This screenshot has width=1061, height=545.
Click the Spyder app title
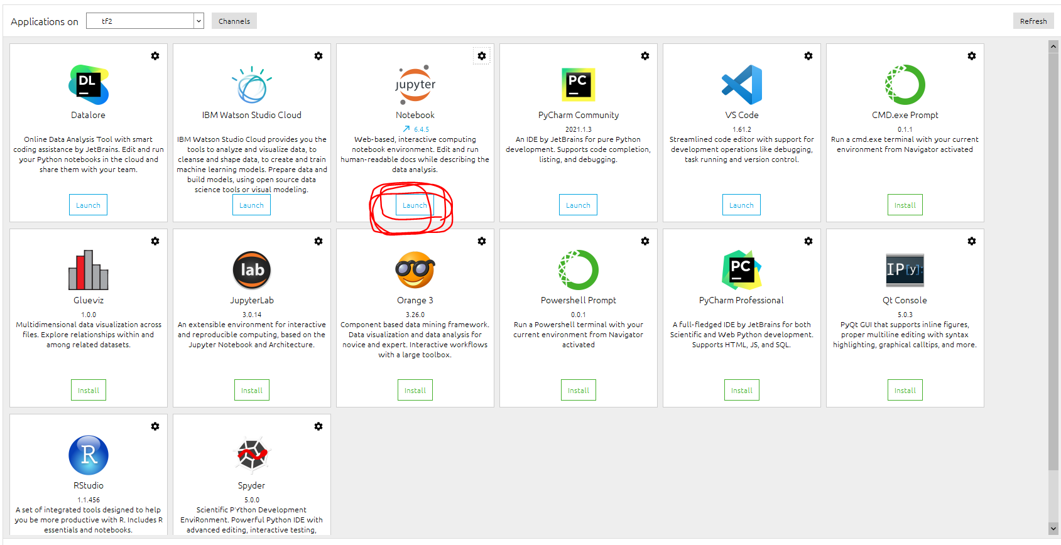coord(251,485)
